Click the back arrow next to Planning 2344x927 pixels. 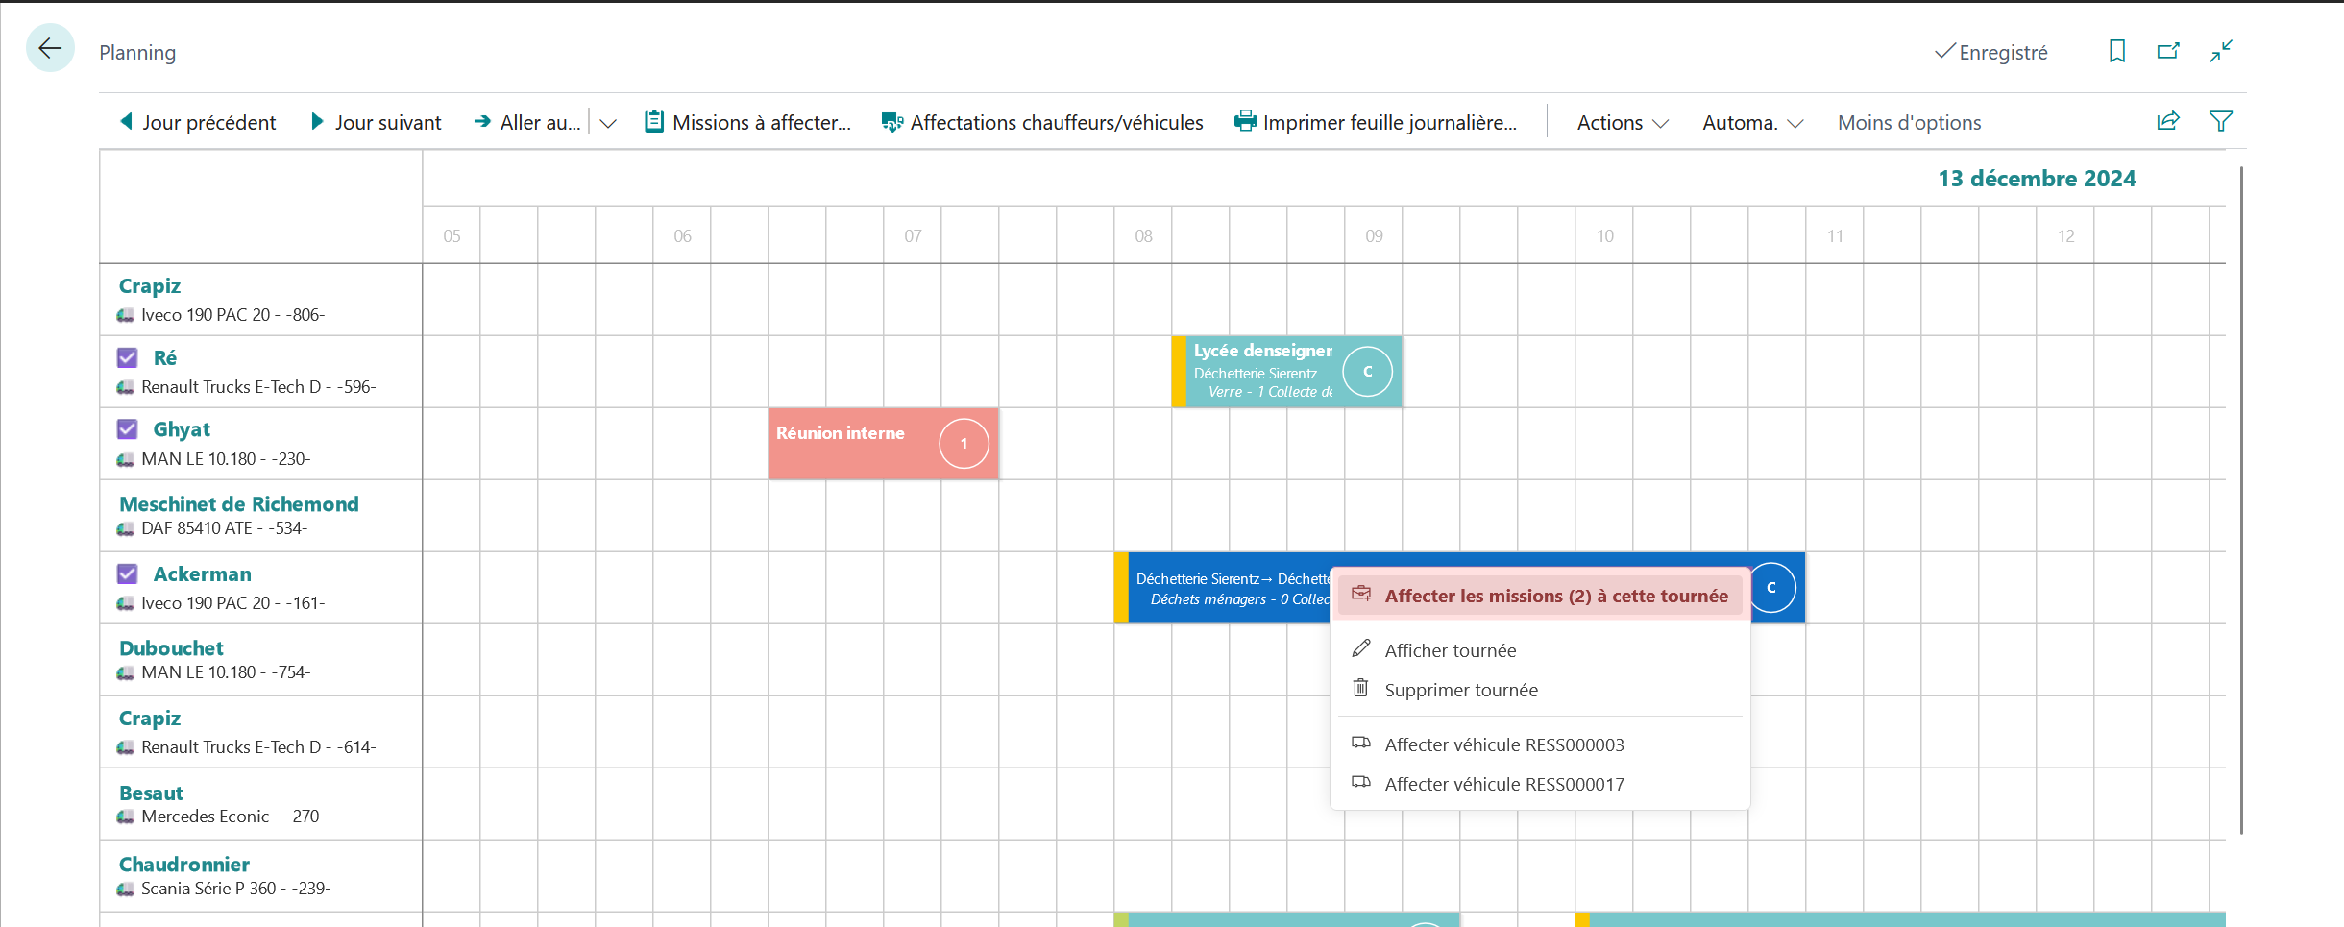coord(50,48)
